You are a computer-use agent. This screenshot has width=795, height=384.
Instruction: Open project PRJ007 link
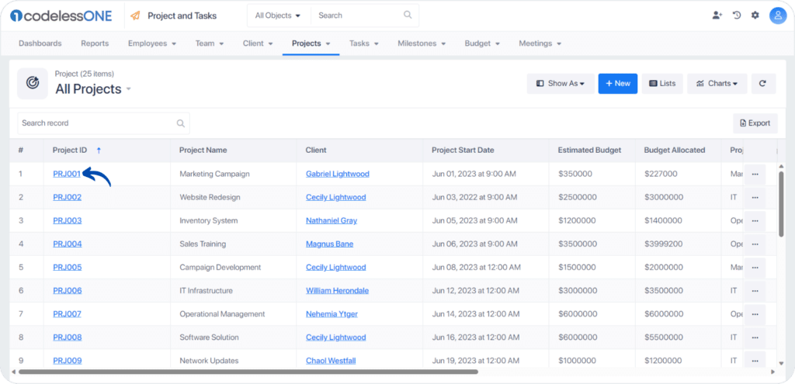67,313
